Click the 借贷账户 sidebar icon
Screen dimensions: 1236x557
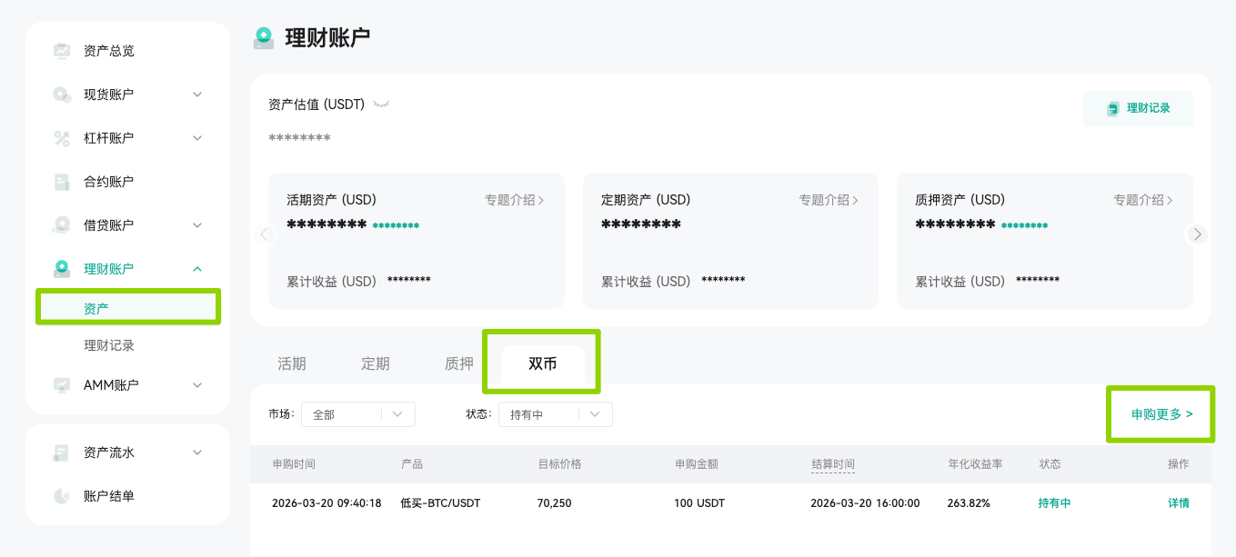[x=62, y=225]
